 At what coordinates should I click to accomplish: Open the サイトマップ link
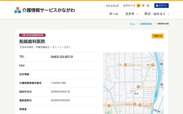click(x=112, y=5)
